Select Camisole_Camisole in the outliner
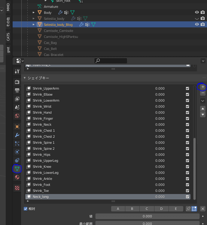The image size is (207, 225). [x=58, y=31]
